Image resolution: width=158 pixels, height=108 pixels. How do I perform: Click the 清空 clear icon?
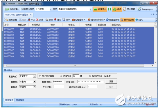pos(58,20)
